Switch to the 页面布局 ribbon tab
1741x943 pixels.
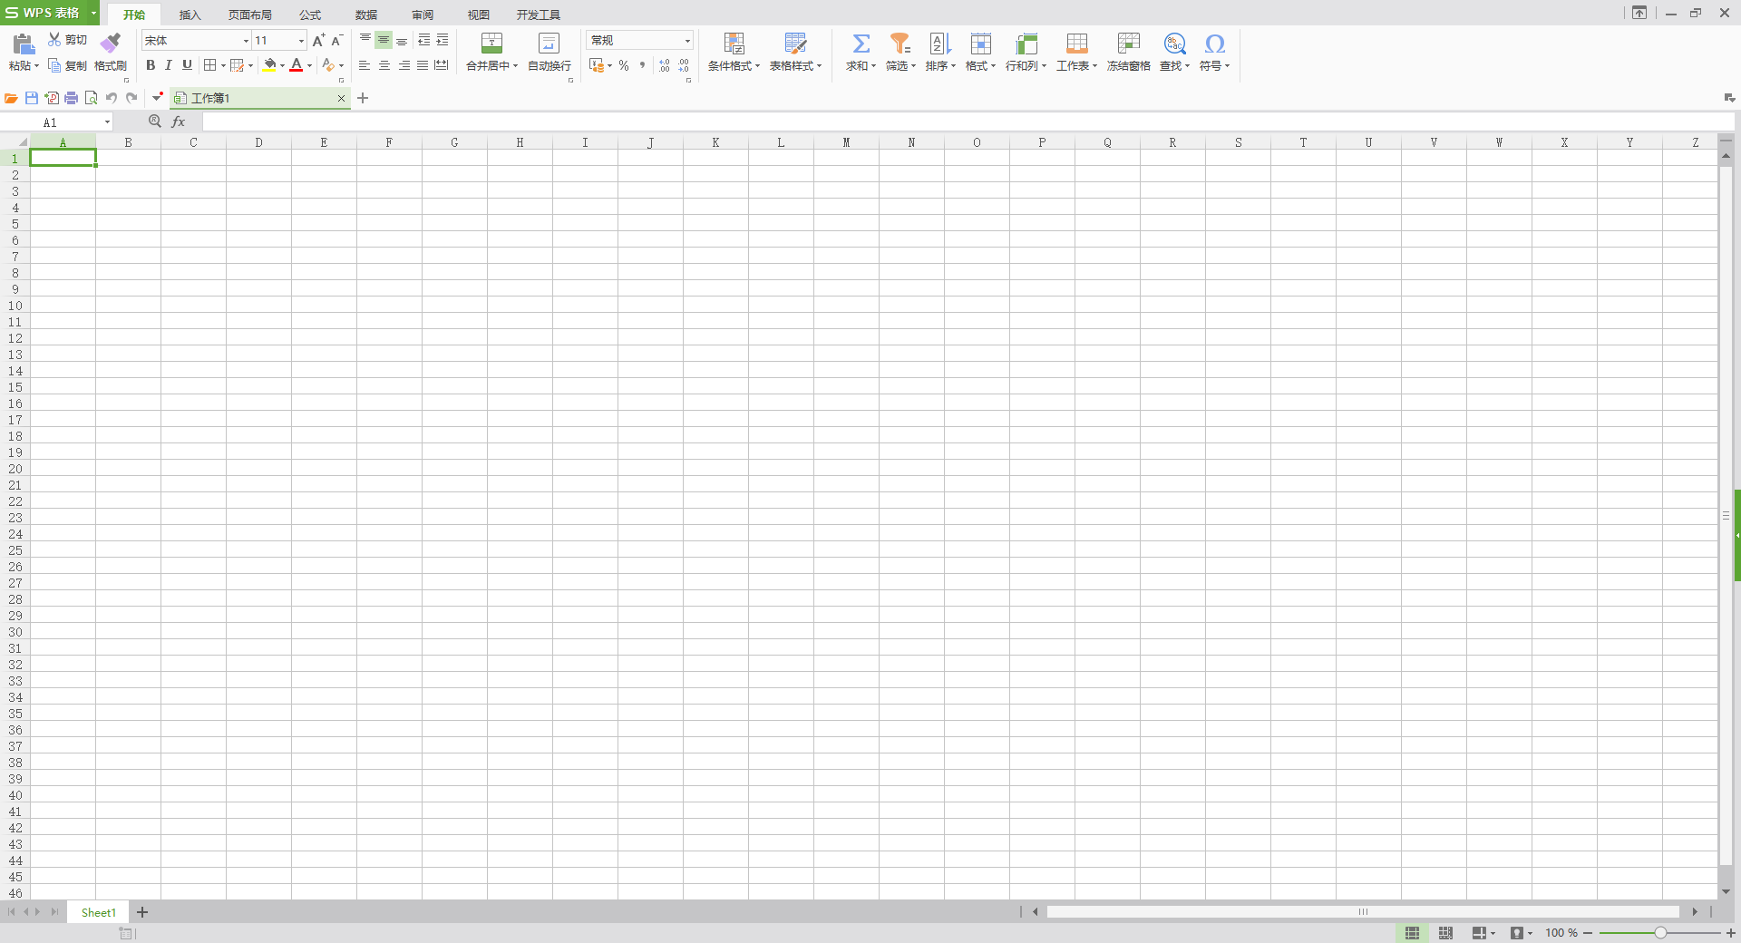(250, 15)
